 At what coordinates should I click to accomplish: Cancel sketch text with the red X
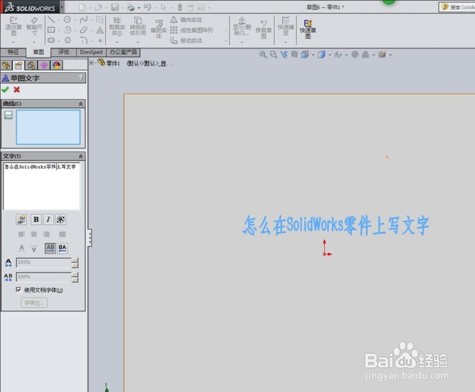pos(16,89)
